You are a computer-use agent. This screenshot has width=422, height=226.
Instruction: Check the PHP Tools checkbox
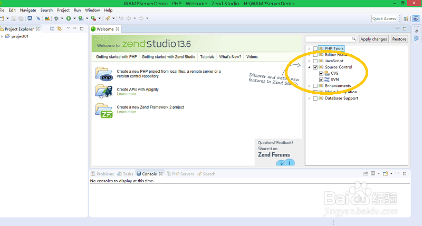pos(315,48)
